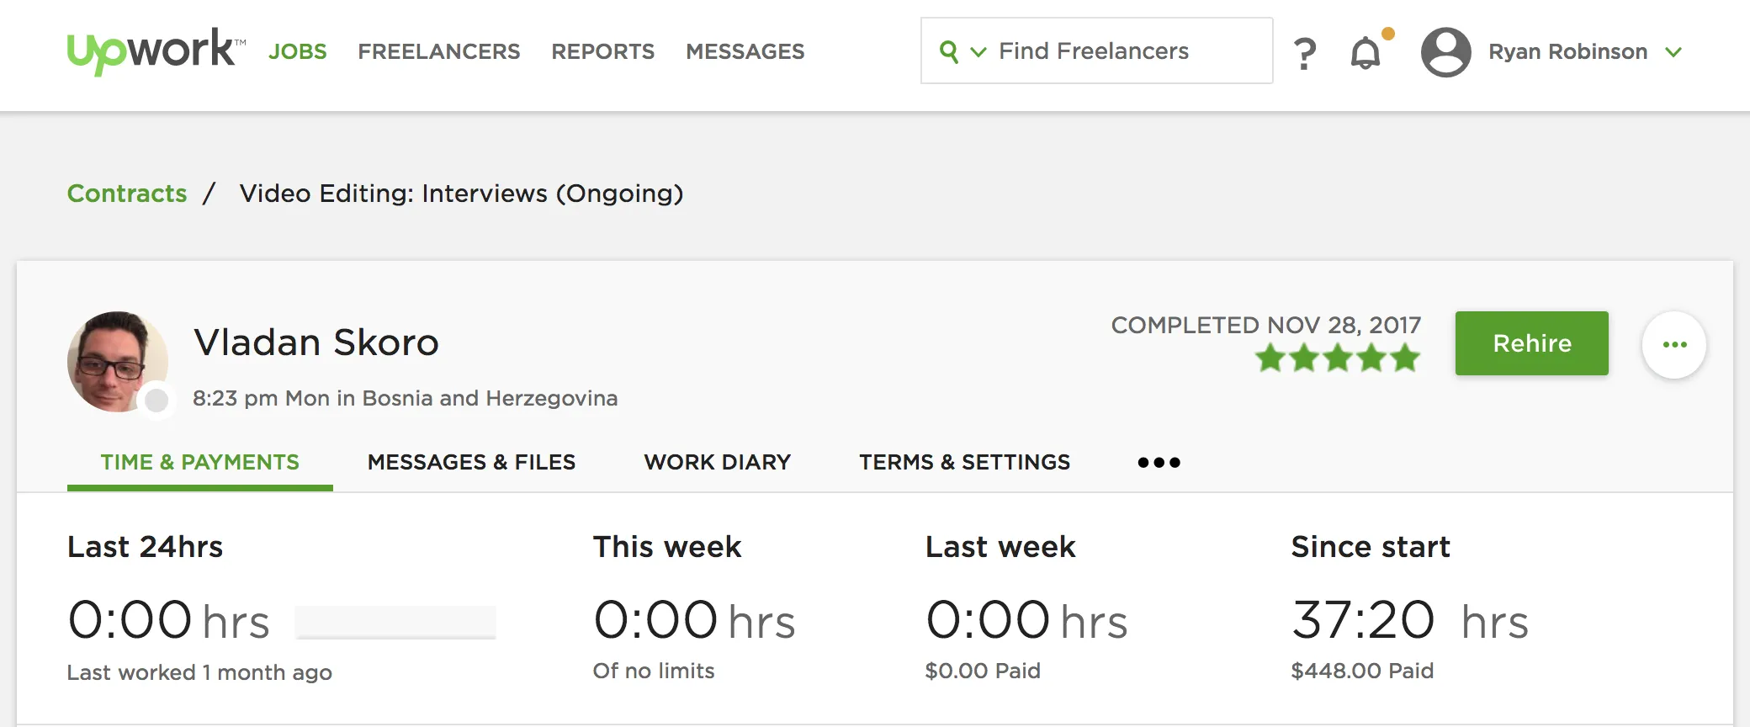Go back via the Contracts breadcrumb link
This screenshot has width=1750, height=727.
coord(127,194)
